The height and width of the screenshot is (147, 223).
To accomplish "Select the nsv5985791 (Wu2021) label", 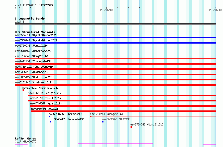I will click(45, 109).
